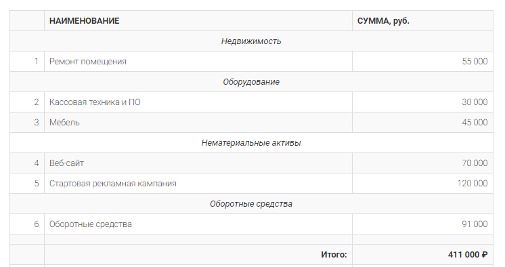Click Кассовая техника и ПО entry
Image resolution: width=505 pixels, height=267 pixels.
tap(95, 102)
